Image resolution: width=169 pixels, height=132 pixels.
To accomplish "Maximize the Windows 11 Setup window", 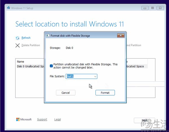I will point(152,8).
